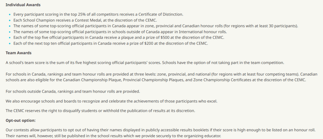
Task: Click the bullet marker before $200 prize line
Action: pos(10,44)
